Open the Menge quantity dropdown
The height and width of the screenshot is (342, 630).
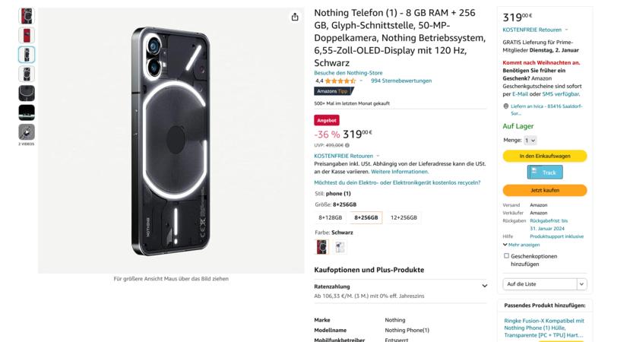tap(530, 140)
